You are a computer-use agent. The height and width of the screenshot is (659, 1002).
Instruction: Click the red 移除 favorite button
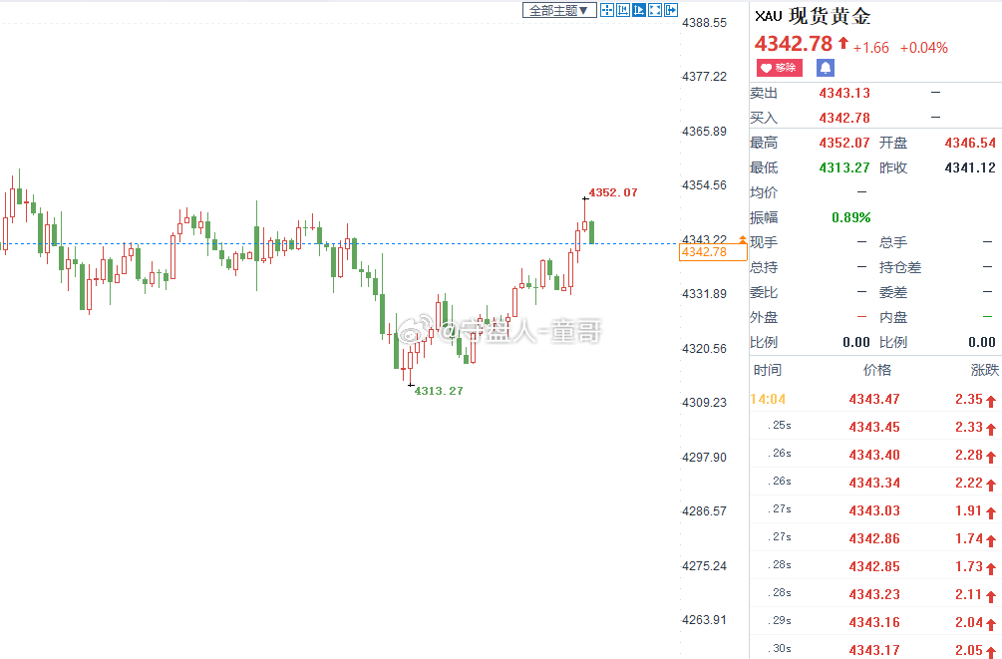coord(779,68)
